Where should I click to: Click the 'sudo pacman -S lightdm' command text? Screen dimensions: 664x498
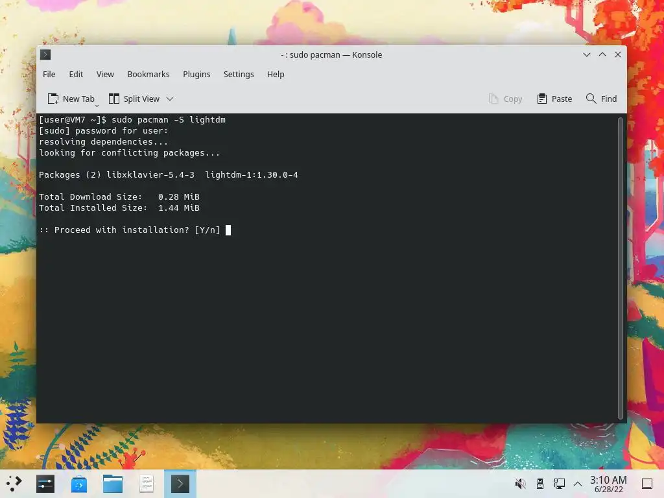[169, 120]
